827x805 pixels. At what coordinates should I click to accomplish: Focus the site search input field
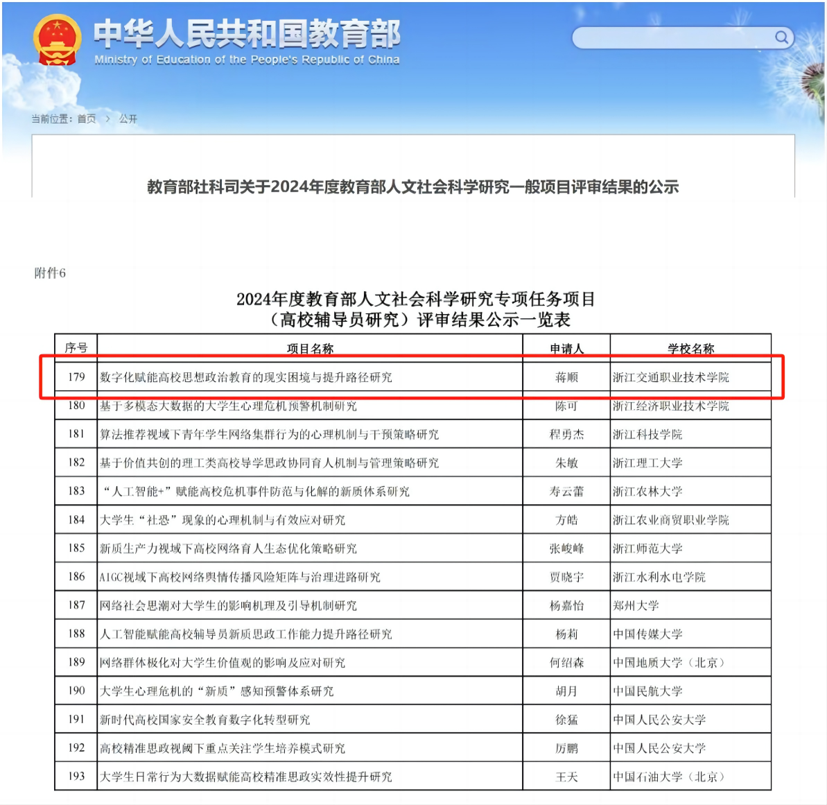click(x=683, y=37)
